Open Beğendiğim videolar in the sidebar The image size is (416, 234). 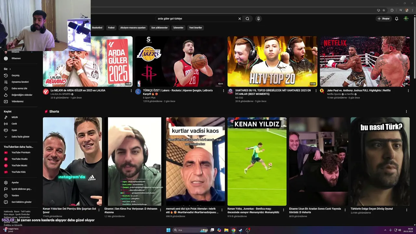tap(19, 95)
